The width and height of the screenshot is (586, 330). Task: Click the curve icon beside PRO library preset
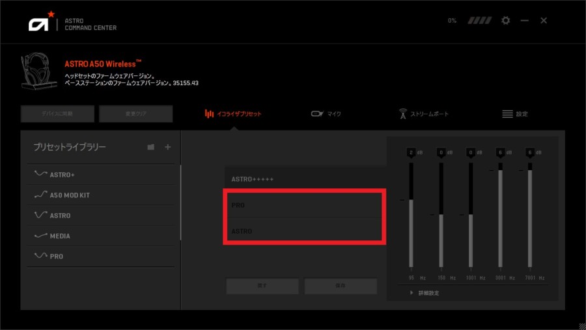click(40, 255)
